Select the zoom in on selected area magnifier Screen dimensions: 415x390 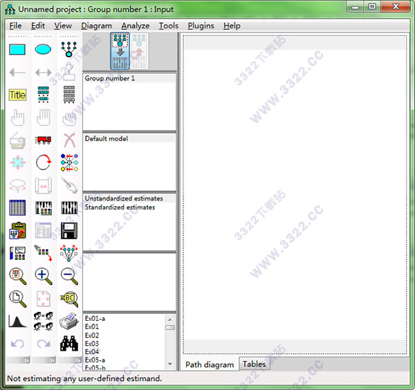tap(17, 276)
